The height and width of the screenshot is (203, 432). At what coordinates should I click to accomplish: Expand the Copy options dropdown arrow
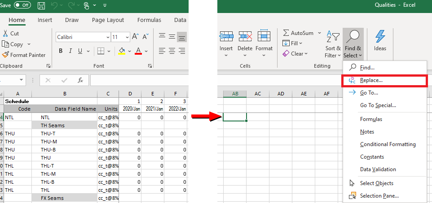point(29,44)
